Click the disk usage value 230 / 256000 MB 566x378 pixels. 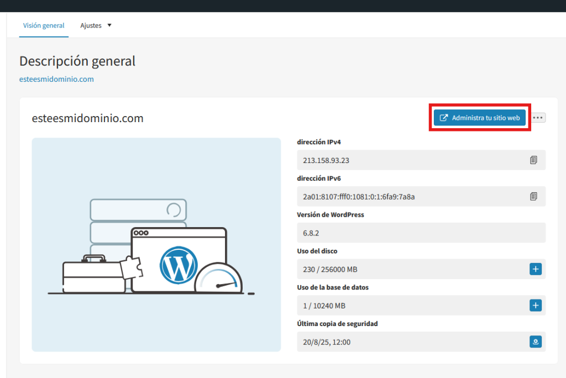330,269
